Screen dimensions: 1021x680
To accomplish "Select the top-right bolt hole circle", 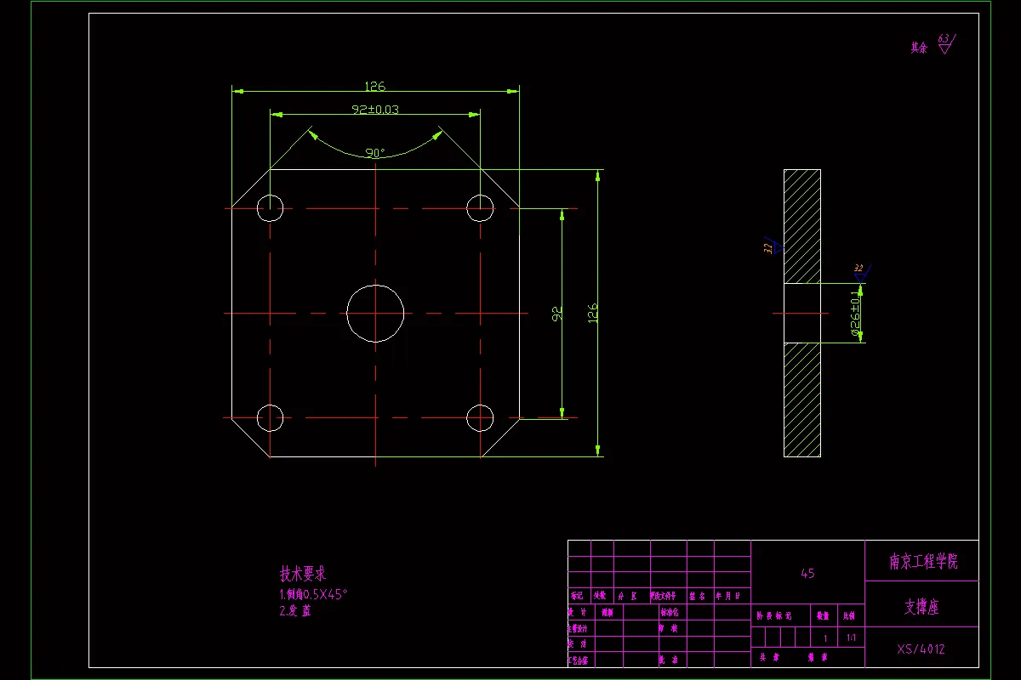I will pos(480,208).
